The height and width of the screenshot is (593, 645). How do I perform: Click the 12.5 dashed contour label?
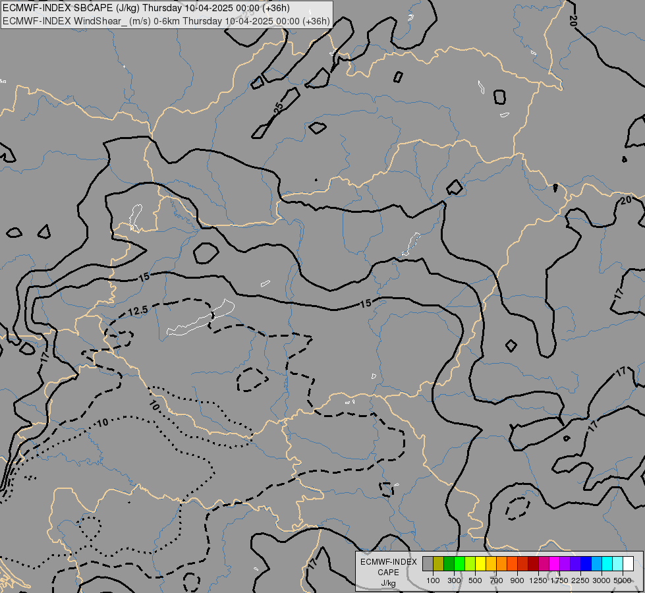[138, 311]
